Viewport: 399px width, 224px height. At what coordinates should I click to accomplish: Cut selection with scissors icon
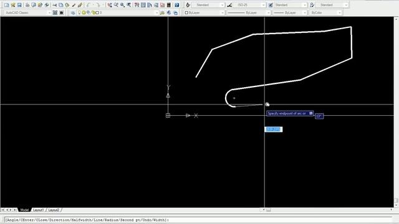55,5
